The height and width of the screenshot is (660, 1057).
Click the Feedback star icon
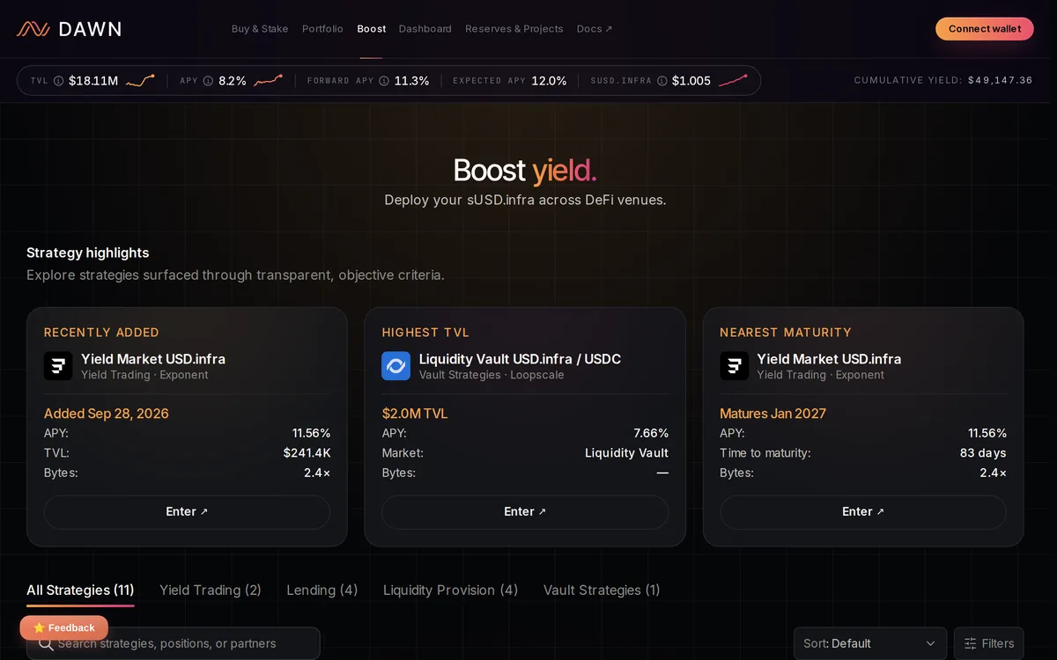39,627
